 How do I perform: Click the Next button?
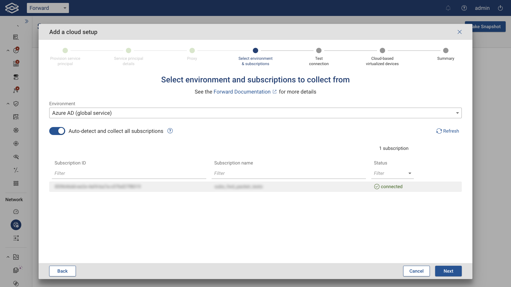(x=448, y=271)
